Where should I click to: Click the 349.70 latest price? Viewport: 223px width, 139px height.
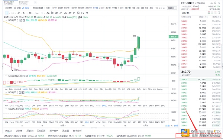tap(186, 72)
